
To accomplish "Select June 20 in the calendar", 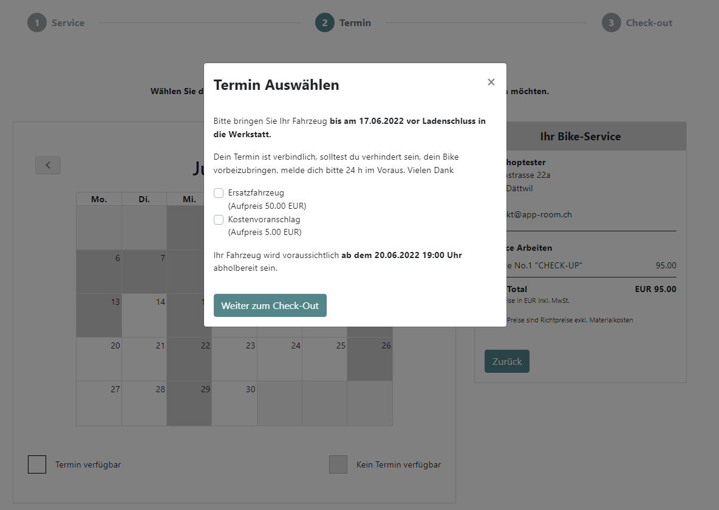I will tap(99, 359).
